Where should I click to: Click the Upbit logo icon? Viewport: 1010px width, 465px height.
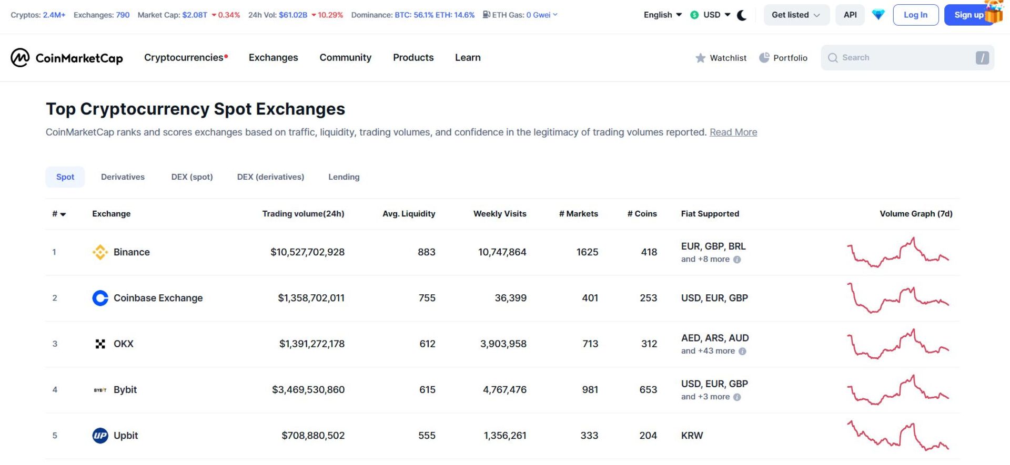pos(100,436)
